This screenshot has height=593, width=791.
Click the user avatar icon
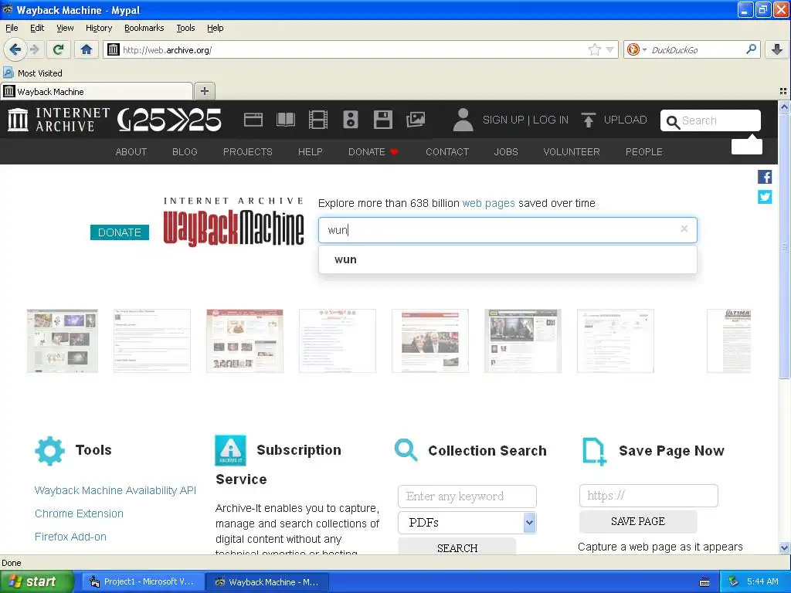tap(463, 120)
